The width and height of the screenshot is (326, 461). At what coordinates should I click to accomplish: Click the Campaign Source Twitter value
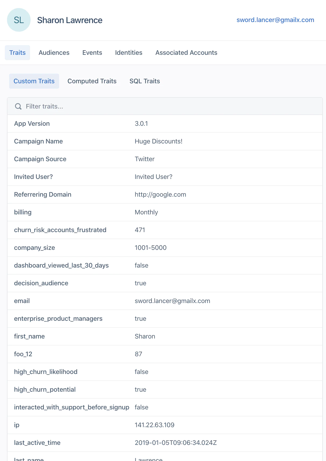tap(144, 159)
